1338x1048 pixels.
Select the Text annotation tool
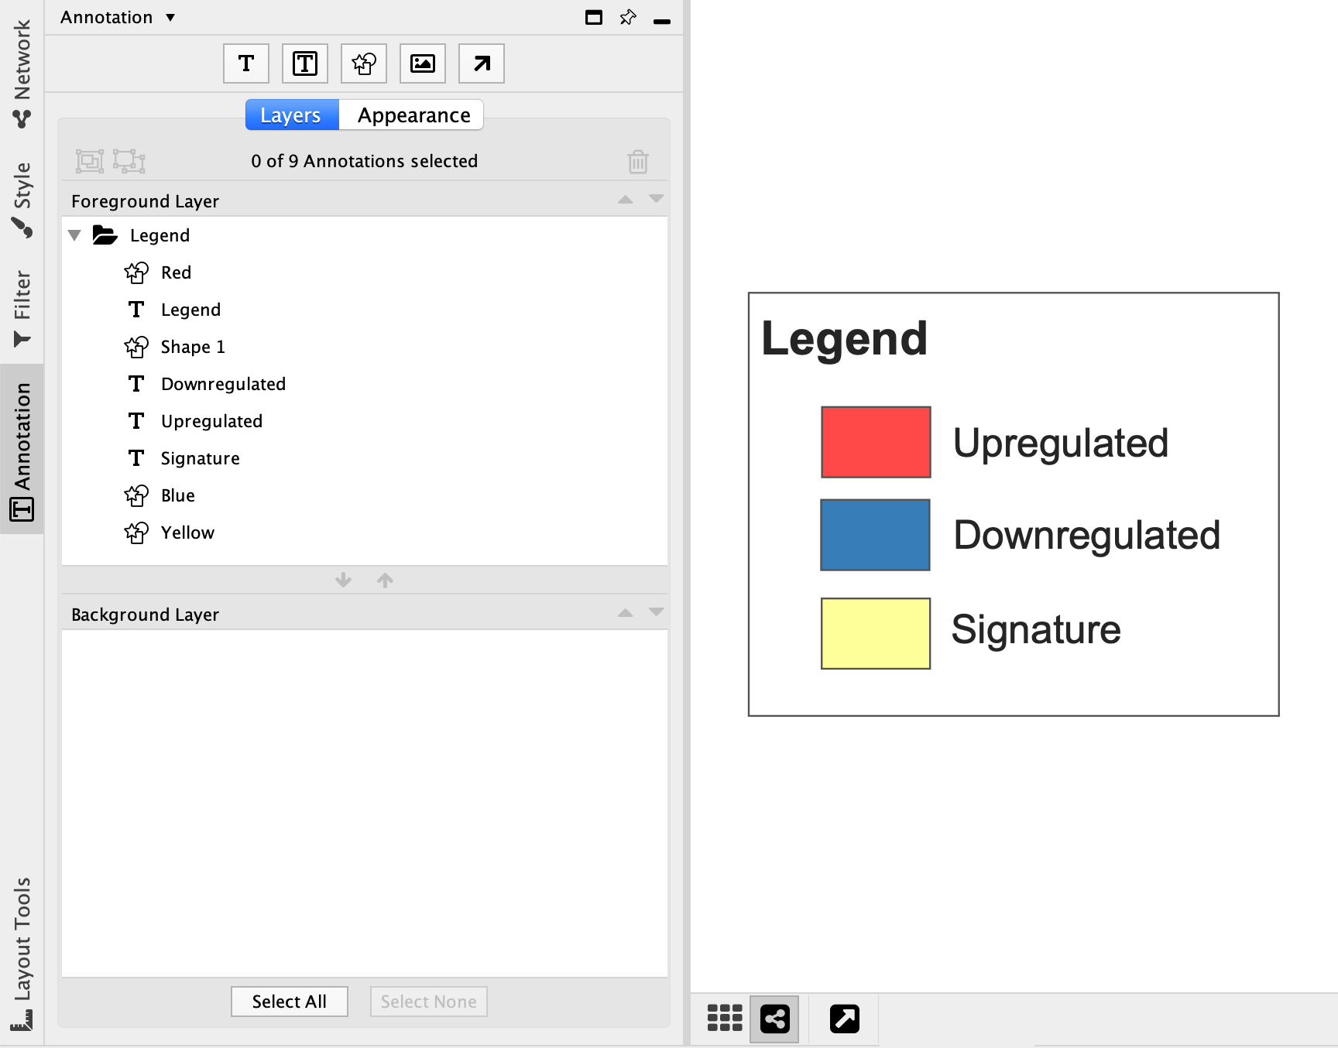pyautogui.click(x=246, y=63)
